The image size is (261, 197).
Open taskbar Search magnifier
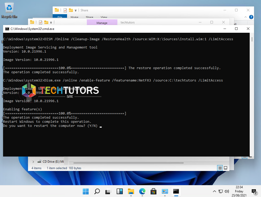(97, 191)
